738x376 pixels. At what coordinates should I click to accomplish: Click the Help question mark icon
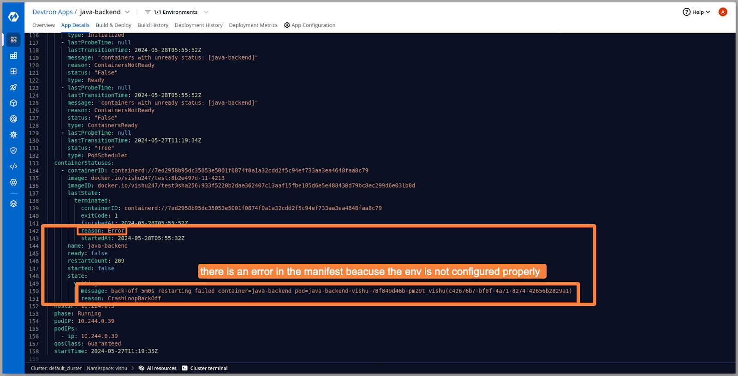686,12
